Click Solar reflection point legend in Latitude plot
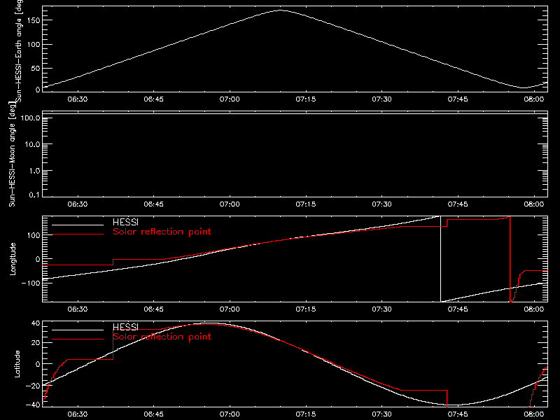This screenshot has height=420, width=560. click(162, 337)
